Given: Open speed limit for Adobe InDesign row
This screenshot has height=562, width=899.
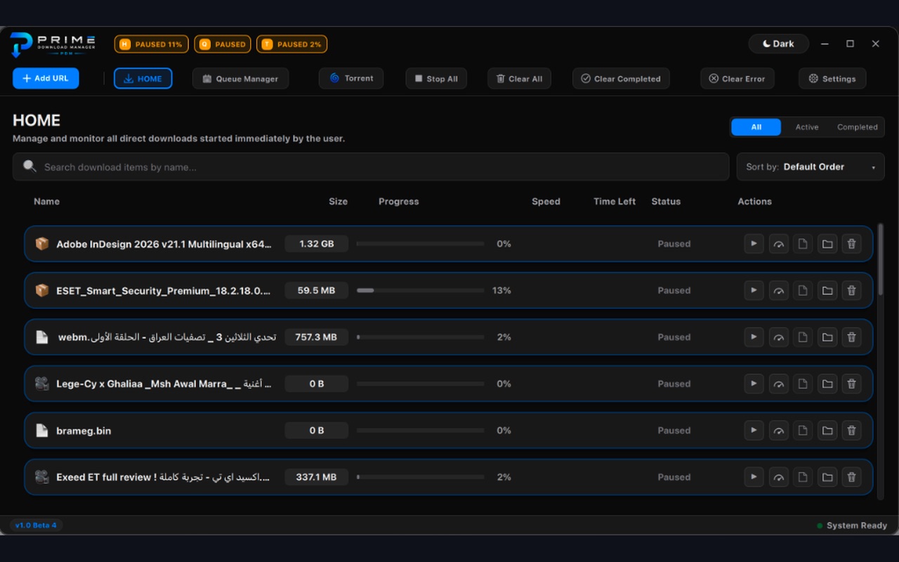Looking at the screenshot, I should 778,244.
